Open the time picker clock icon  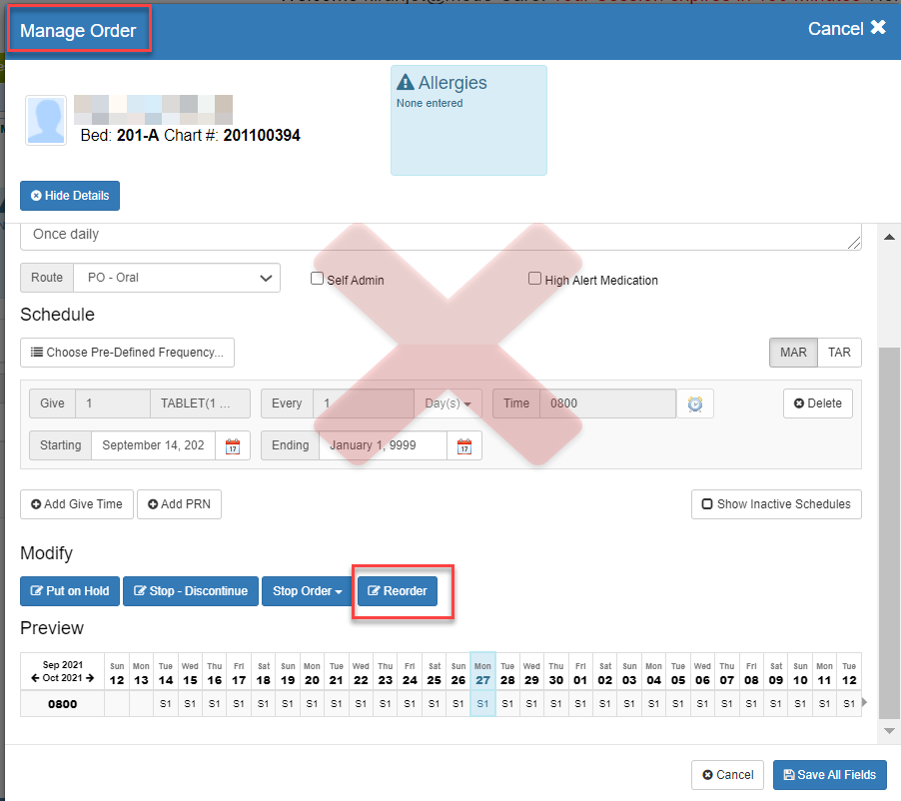(695, 404)
